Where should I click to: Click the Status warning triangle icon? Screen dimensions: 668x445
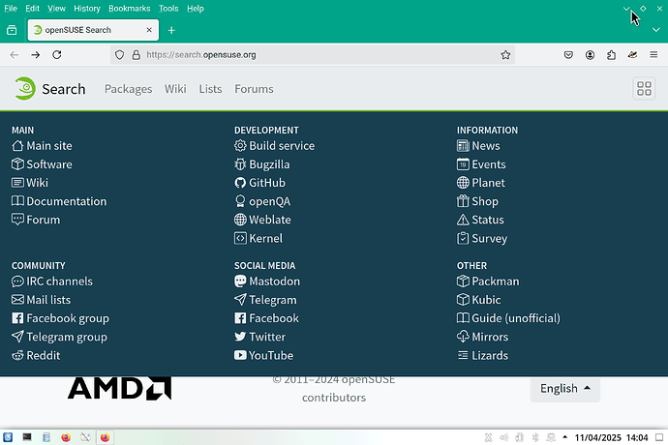tap(463, 220)
